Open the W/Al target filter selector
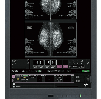Image resolution: width=101 pixels, height=99 pixels. coord(32,77)
